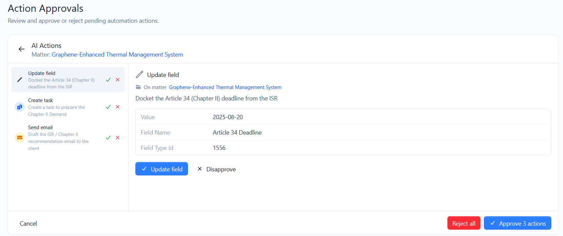The image size is (563, 236).
Task: Open the Graphene-Enhanced matter link in header
Action: [x=117, y=55]
